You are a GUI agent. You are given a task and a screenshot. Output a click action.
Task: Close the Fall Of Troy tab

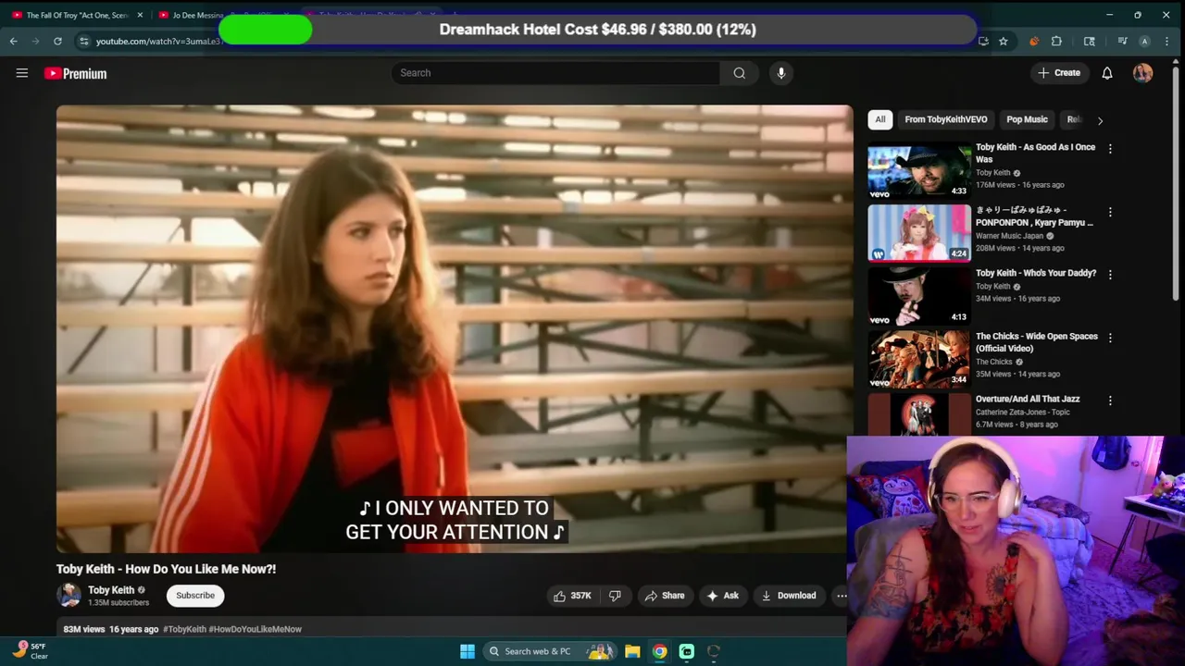pyautogui.click(x=140, y=15)
